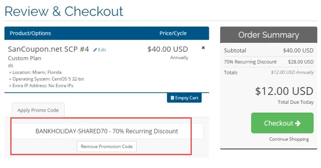Image resolution: width=321 pixels, height=168 pixels.
Task: Open the Apply Promo Code tab
Action: point(38,110)
